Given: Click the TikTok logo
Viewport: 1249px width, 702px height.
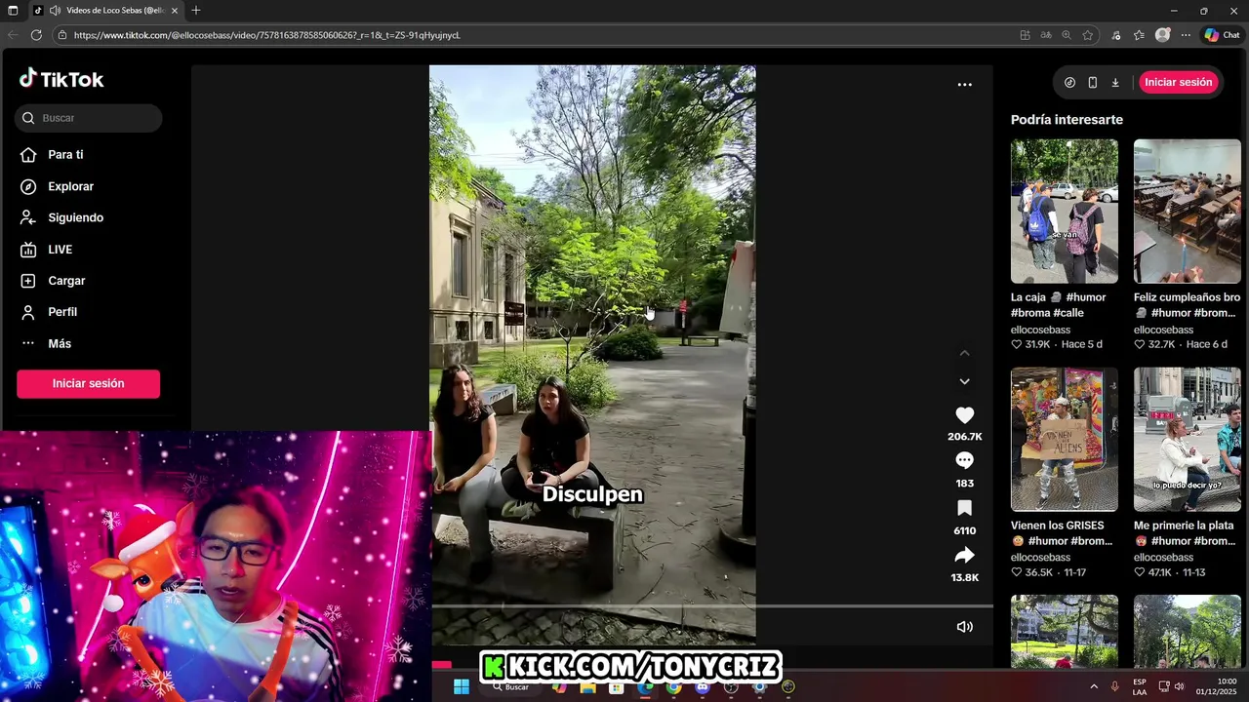Looking at the screenshot, I should pos(60,79).
